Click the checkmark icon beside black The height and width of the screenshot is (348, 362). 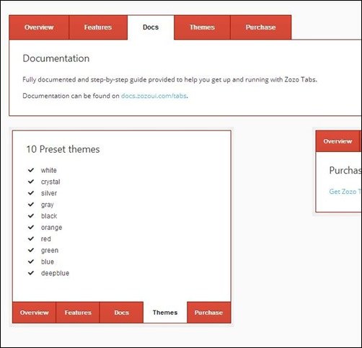(x=31, y=216)
